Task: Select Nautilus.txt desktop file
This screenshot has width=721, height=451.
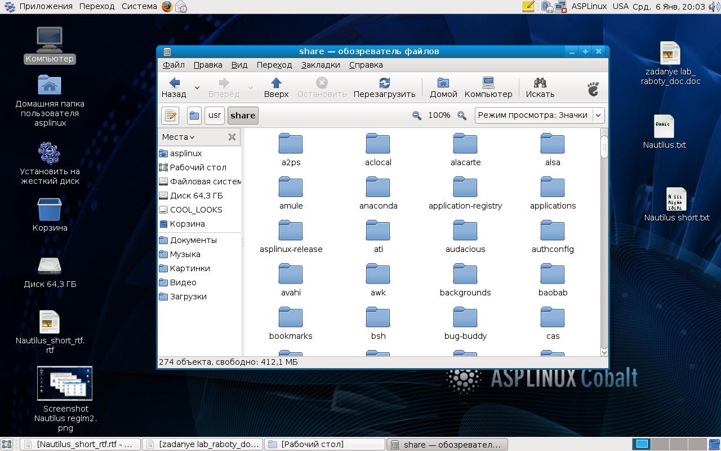Action: [664, 131]
